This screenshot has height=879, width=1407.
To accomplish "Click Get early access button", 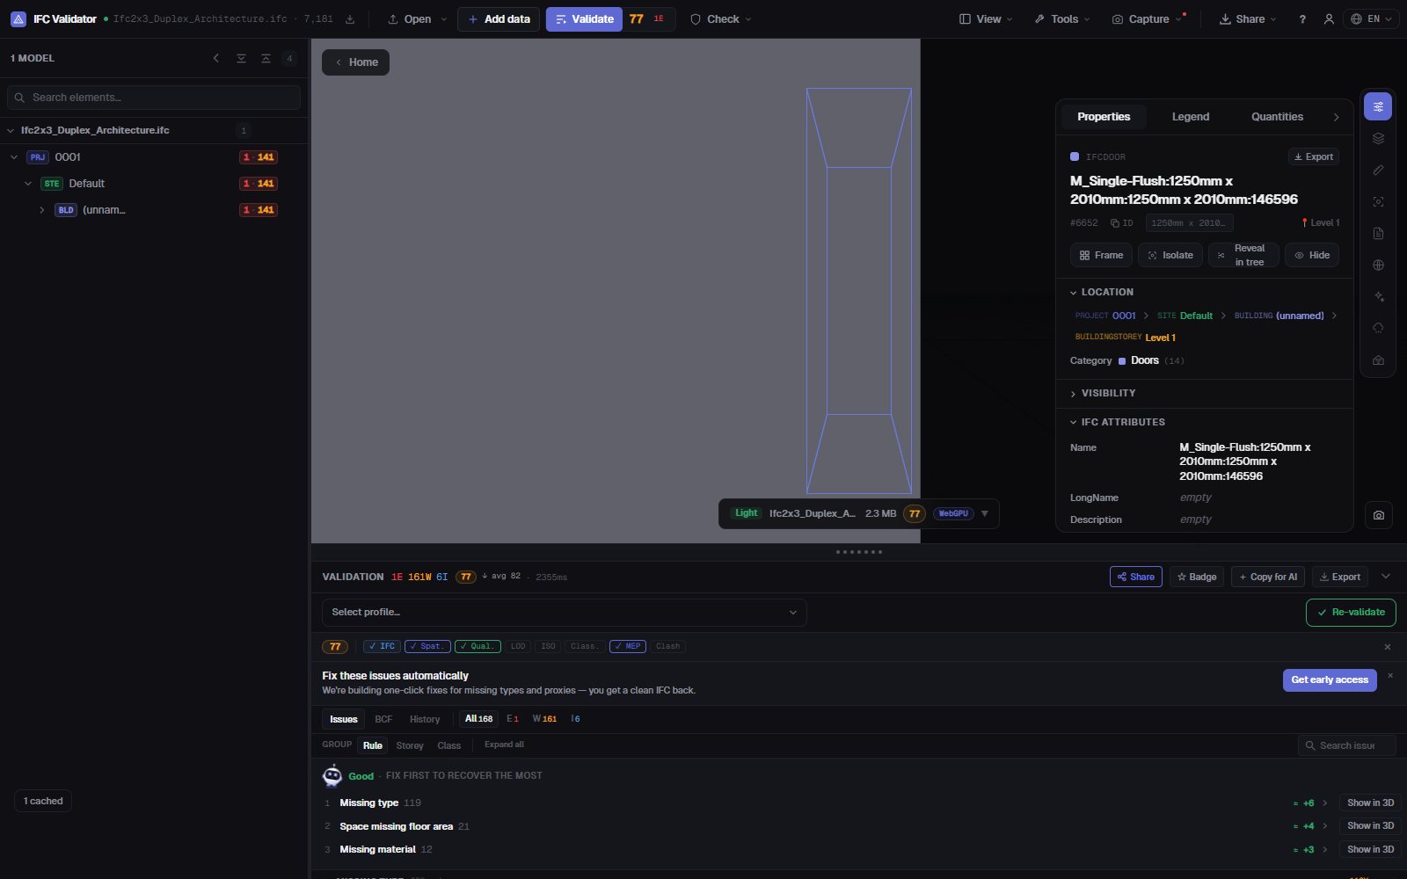I will pos(1330,680).
